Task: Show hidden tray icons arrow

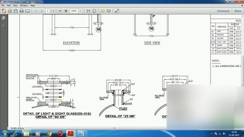Action: (211, 134)
